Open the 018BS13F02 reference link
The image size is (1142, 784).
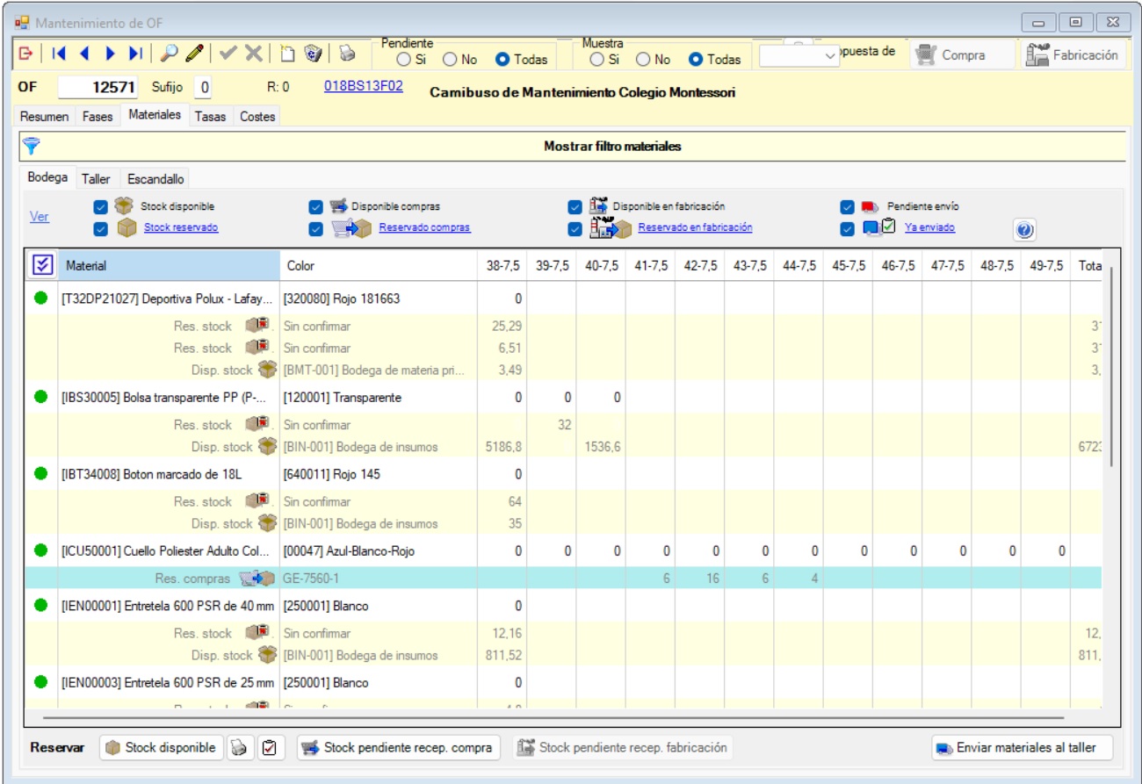[x=363, y=87]
